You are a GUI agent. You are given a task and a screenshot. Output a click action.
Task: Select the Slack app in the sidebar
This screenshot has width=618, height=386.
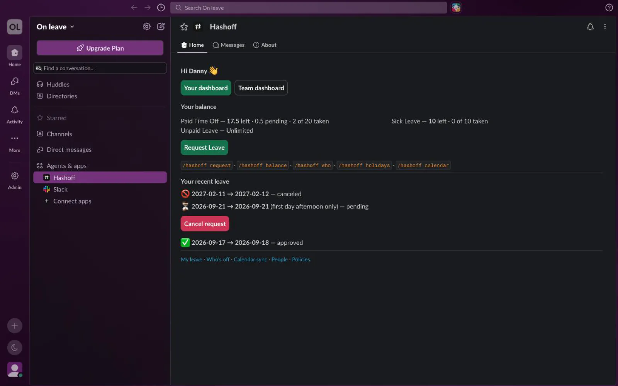point(100,190)
